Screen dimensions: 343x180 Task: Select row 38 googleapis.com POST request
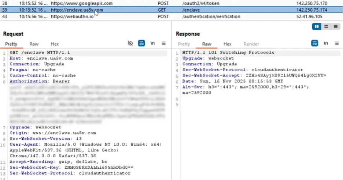point(81,3)
